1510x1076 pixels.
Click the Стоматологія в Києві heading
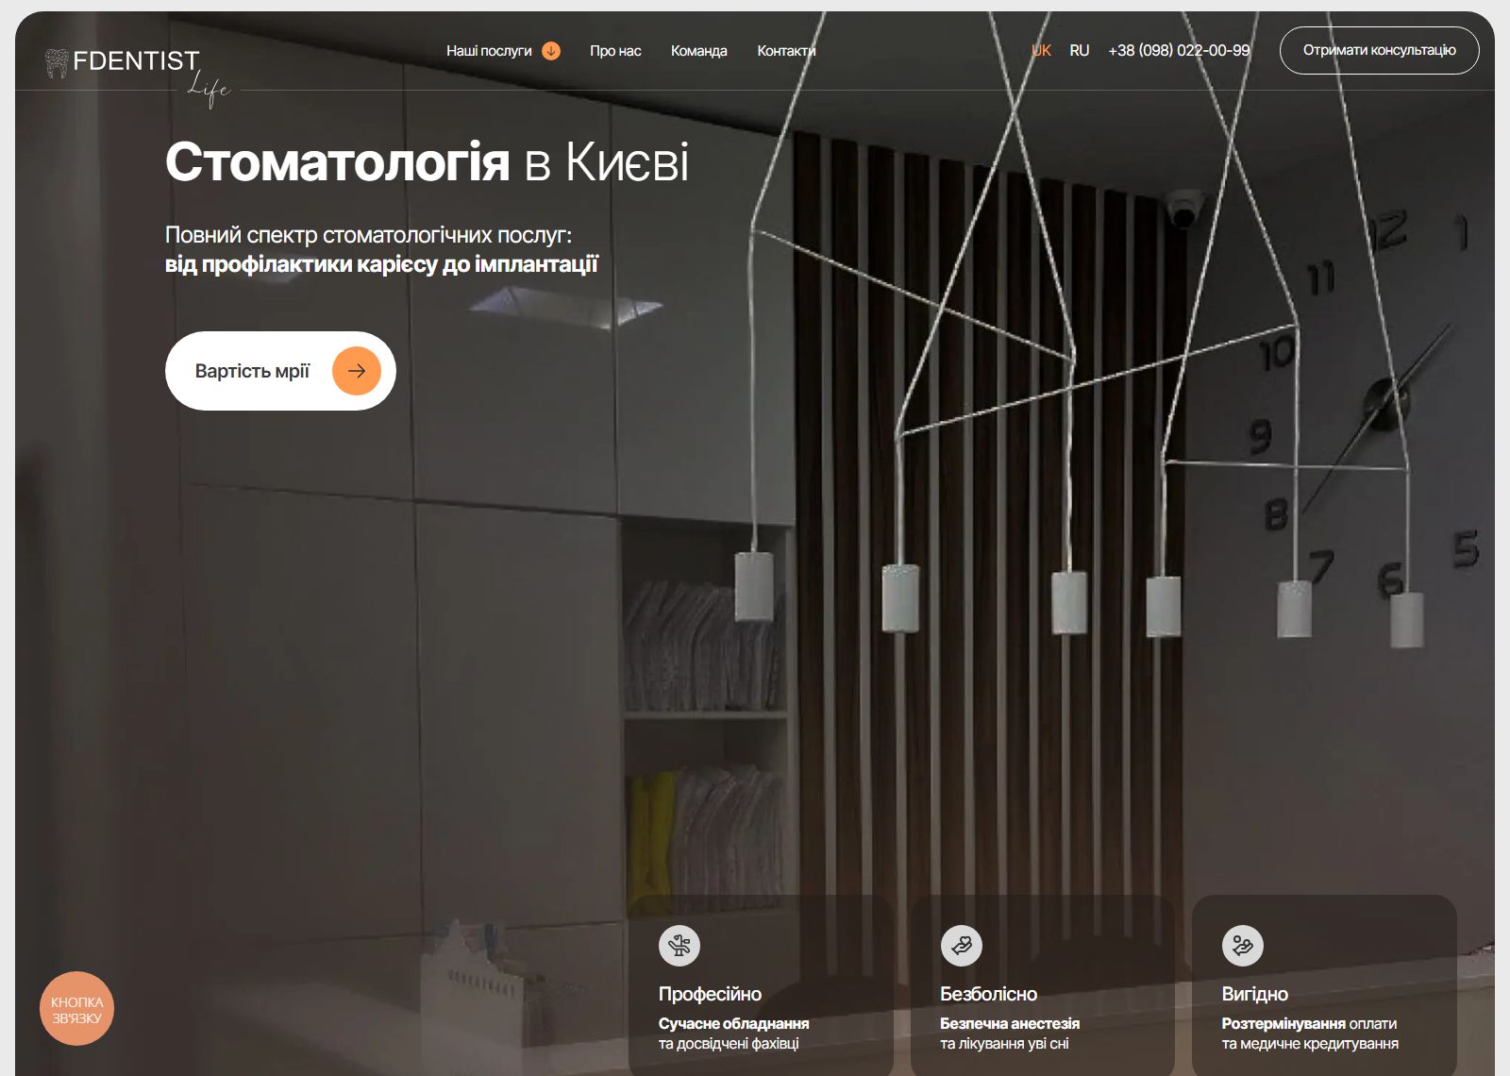(427, 161)
